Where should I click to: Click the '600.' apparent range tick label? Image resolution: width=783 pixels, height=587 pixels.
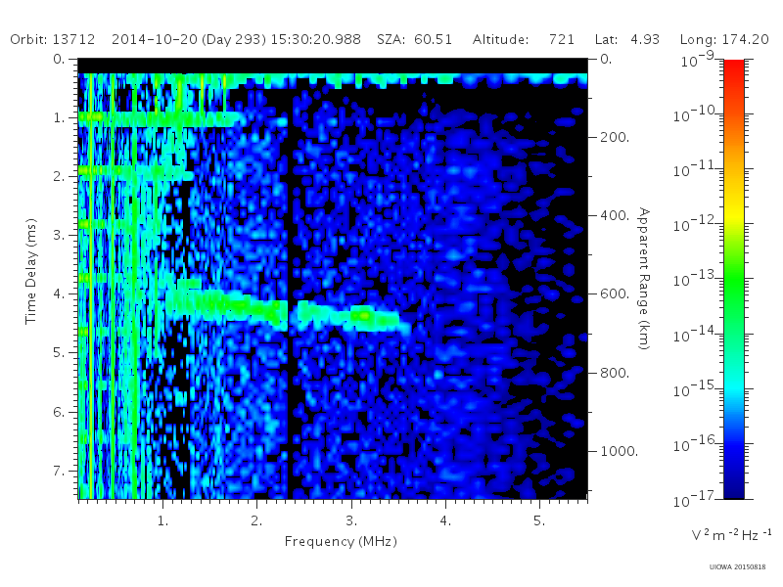click(x=615, y=294)
